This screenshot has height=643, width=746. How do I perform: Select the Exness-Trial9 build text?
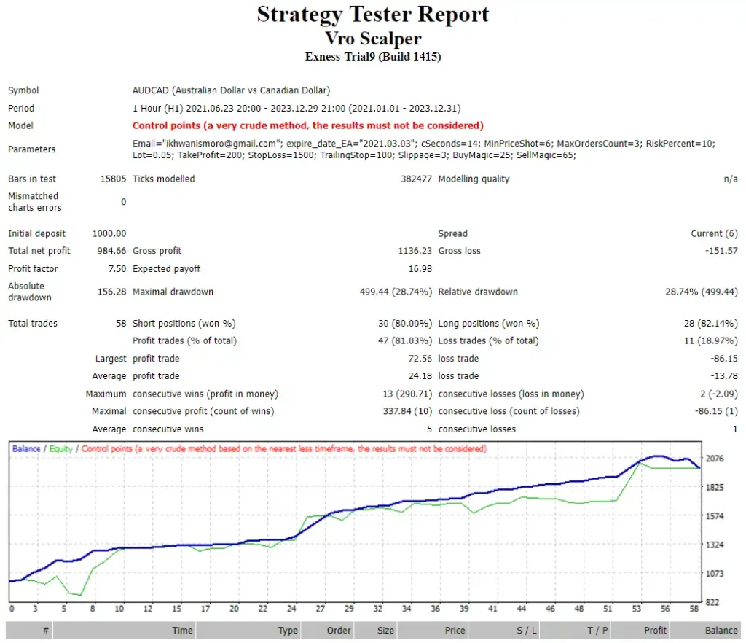tap(372, 57)
